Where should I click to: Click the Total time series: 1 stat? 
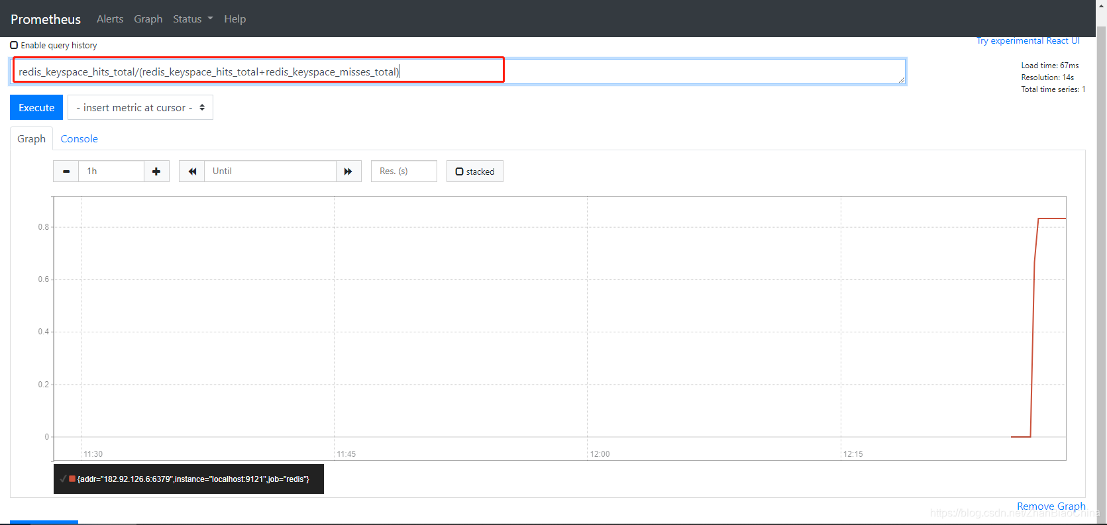pyautogui.click(x=1053, y=89)
